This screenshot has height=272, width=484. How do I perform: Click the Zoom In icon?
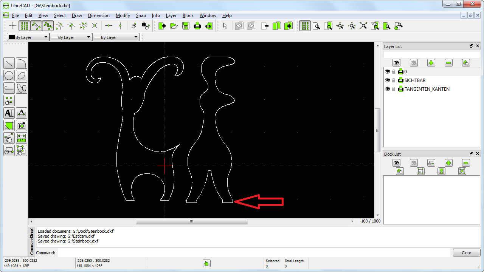pyautogui.click(x=340, y=26)
